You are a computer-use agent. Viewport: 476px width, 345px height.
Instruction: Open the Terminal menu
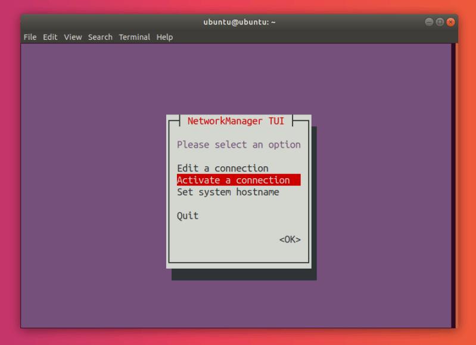click(x=135, y=37)
